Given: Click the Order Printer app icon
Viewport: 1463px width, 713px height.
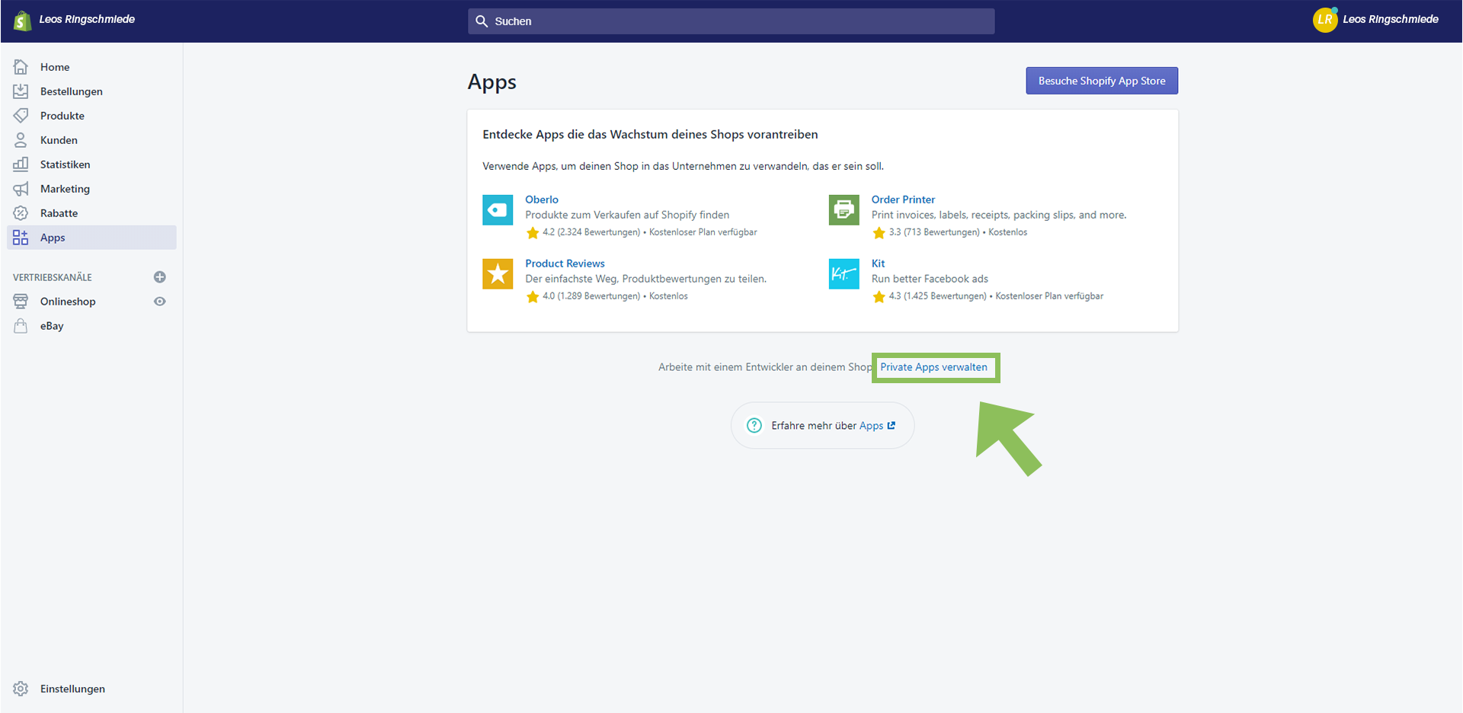Looking at the screenshot, I should point(844,210).
